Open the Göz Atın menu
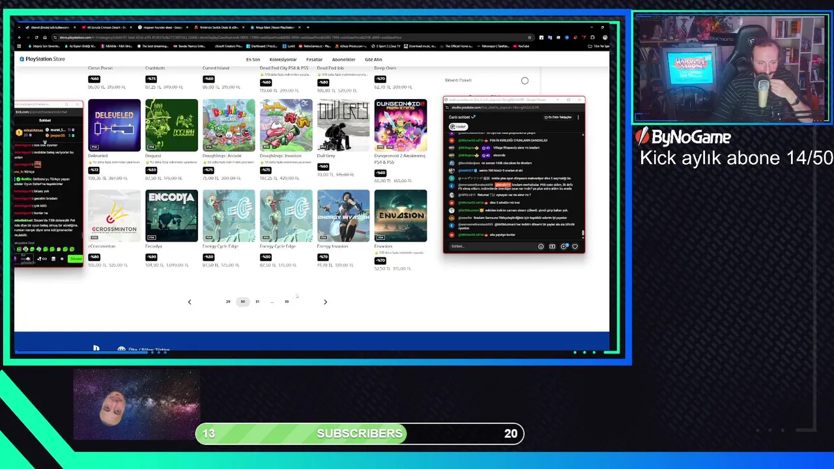The height and width of the screenshot is (469, 834). (373, 59)
